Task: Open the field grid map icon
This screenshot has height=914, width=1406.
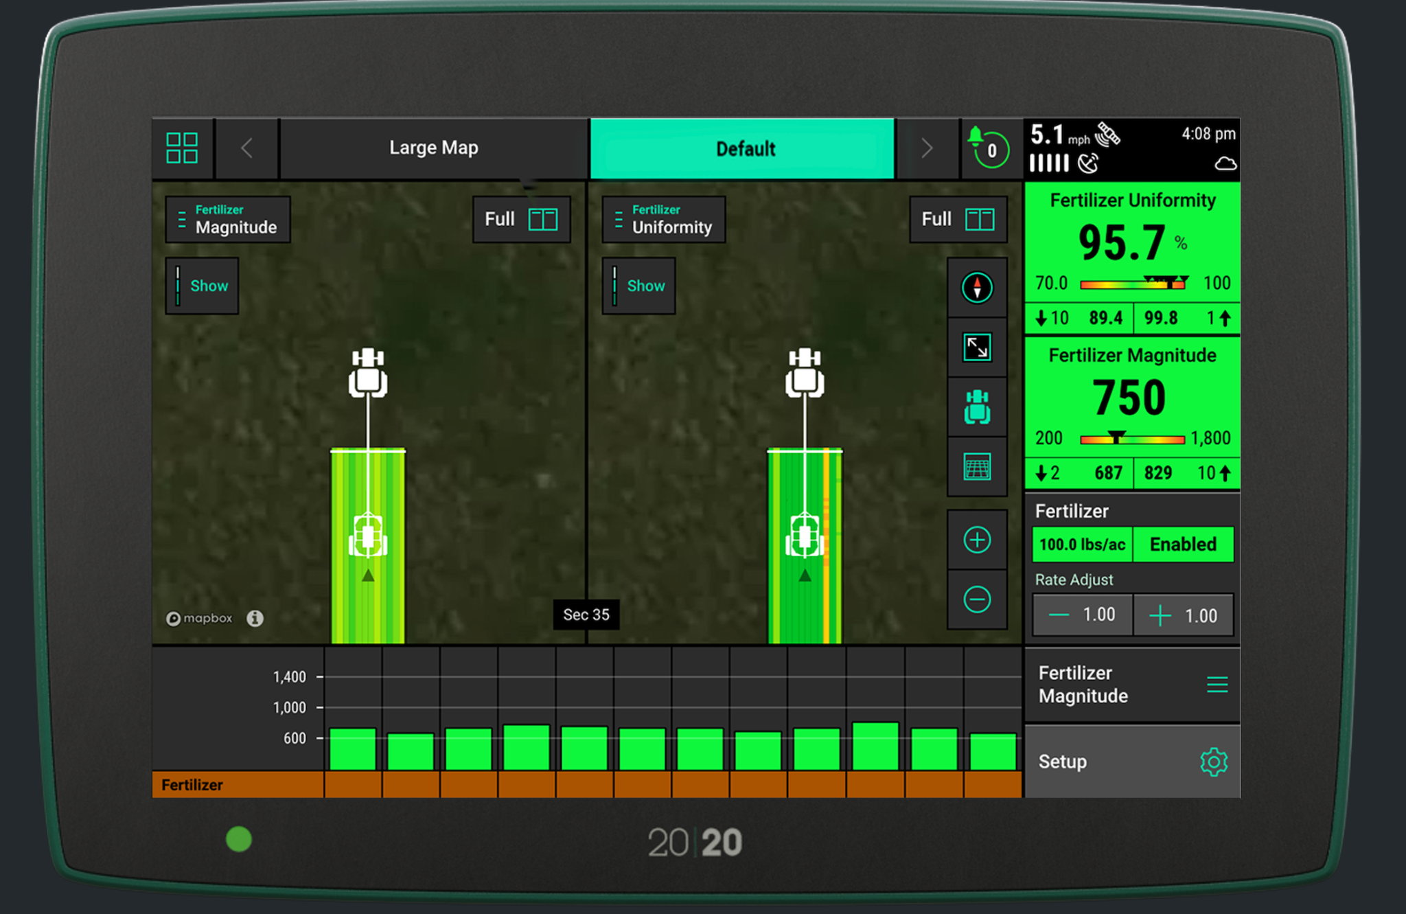Action: pos(977,467)
